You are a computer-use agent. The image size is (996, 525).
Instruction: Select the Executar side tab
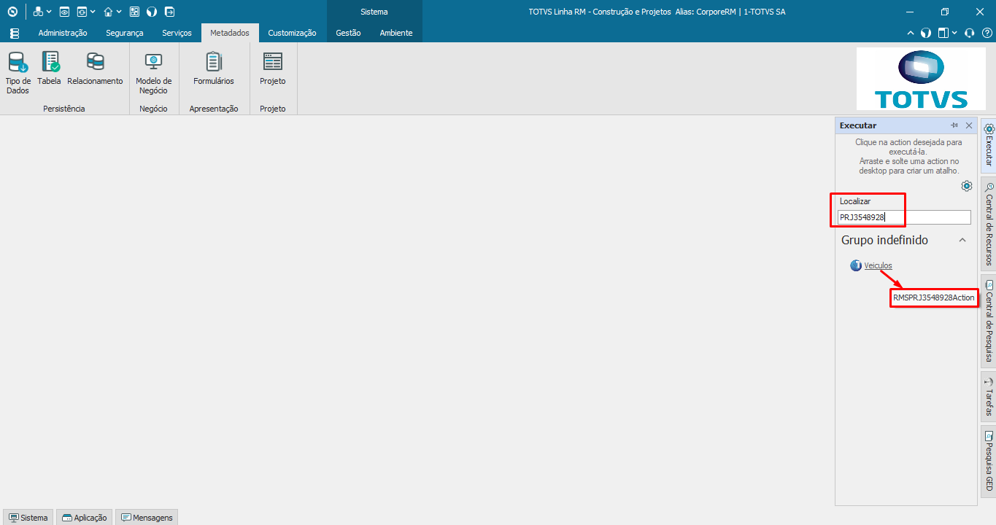(989, 145)
